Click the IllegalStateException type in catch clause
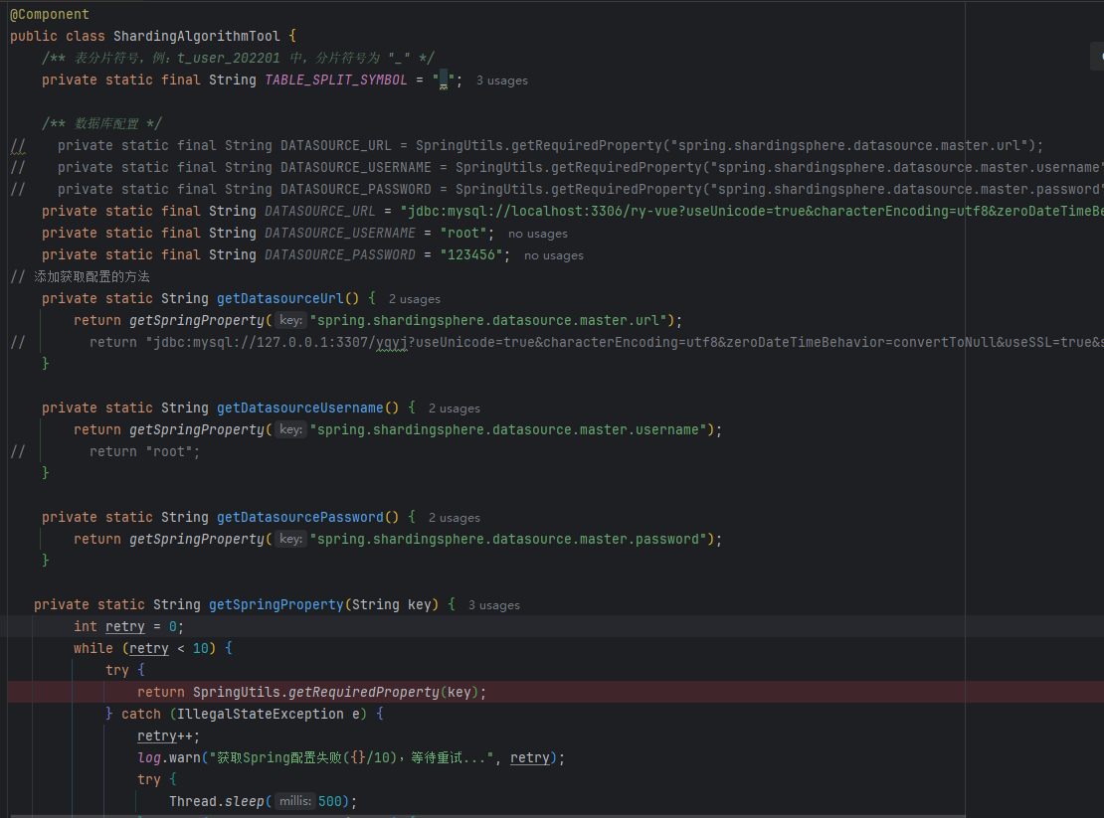Image resolution: width=1104 pixels, height=818 pixels. click(261, 714)
